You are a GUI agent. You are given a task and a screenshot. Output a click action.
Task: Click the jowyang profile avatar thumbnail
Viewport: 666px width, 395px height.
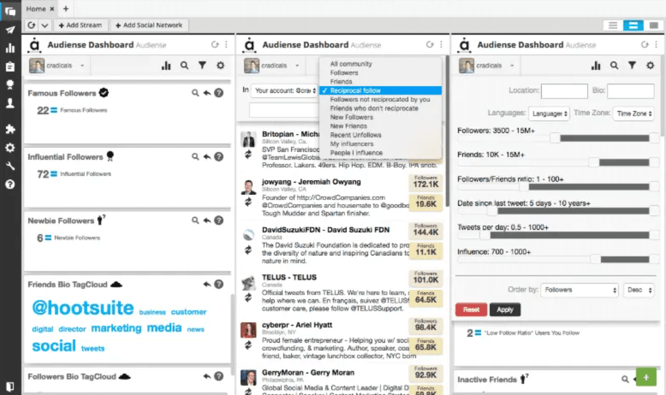[x=248, y=187]
